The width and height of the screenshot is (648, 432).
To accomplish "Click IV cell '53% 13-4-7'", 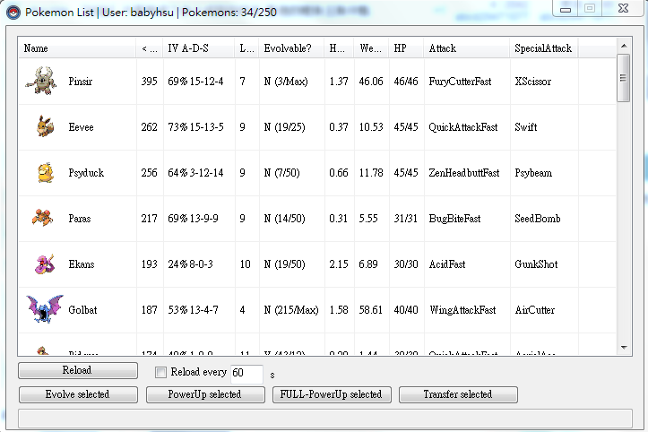I will [193, 310].
